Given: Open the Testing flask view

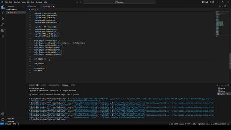Looking at the screenshot, I should (3, 36).
